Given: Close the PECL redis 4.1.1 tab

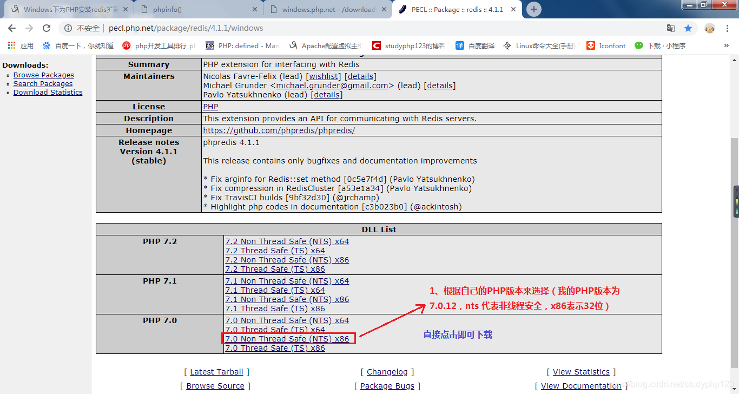Looking at the screenshot, I should coord(513,9).
